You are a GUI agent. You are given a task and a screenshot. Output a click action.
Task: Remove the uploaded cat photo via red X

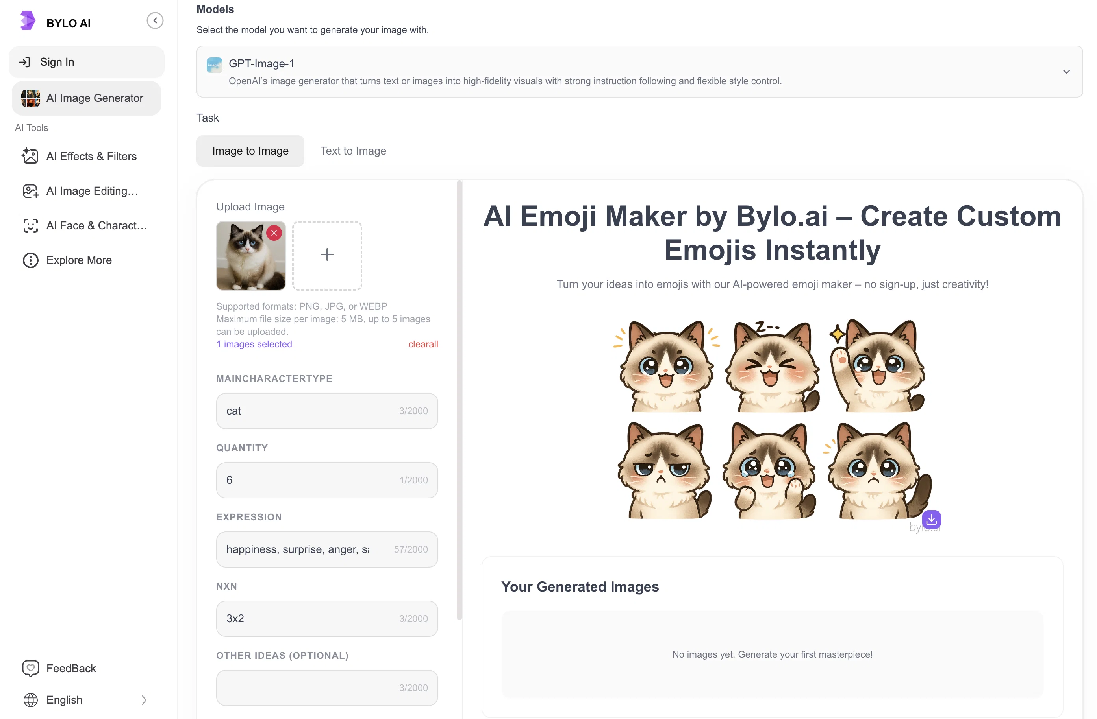[274, 233]
